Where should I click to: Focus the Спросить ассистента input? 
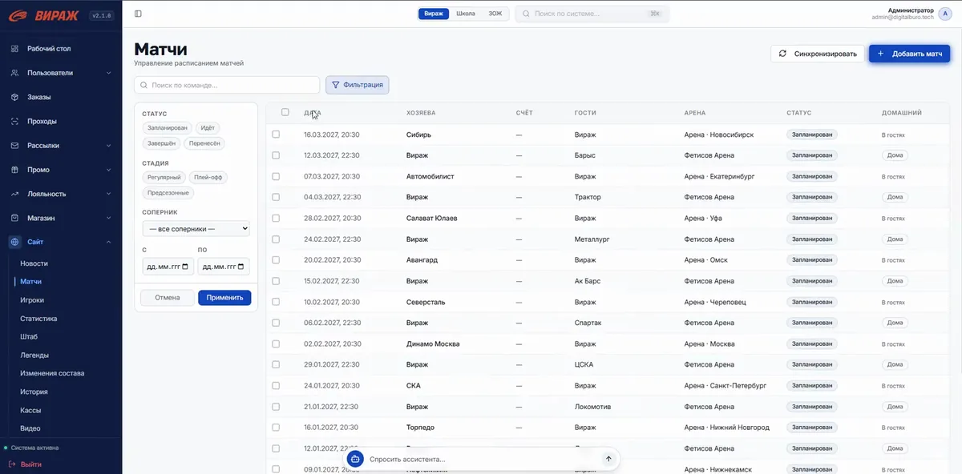click(481, 459)
